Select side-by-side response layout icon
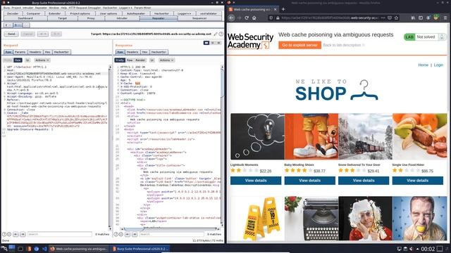Screen dimensions: 451x253 pyautogui.click(x=206, y=43)
